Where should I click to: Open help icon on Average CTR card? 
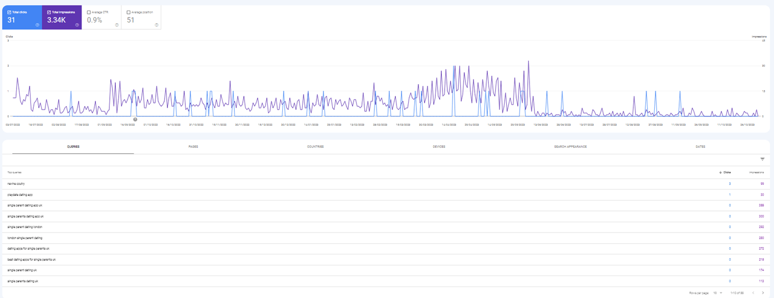tap(116, 25)
